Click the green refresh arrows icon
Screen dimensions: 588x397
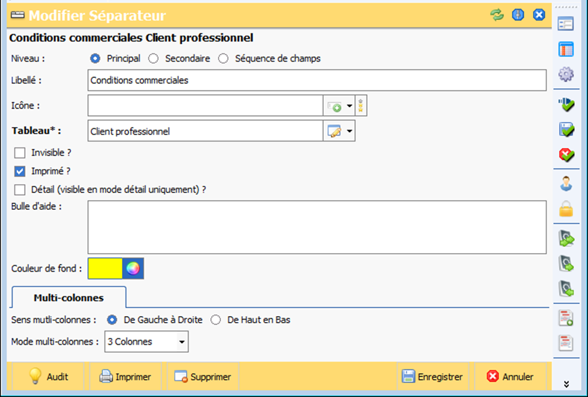(497, 15)
